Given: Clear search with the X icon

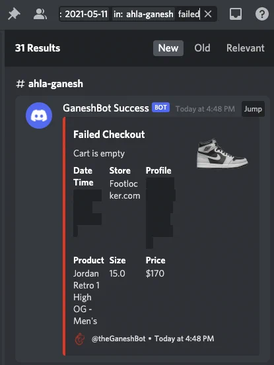Looking at the screenshot, I should tap(208, 15).
